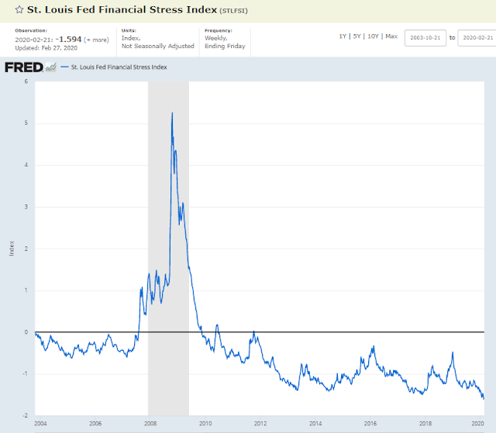Image resolution: width=496 pixels, height=433 pixels.
Task: Select the 1Y time range
Action: click(343, 36)
